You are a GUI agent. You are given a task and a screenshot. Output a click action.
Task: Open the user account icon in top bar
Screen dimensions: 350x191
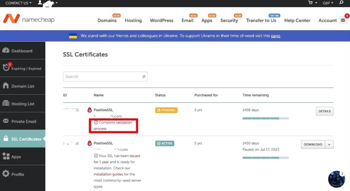[40, 2]
